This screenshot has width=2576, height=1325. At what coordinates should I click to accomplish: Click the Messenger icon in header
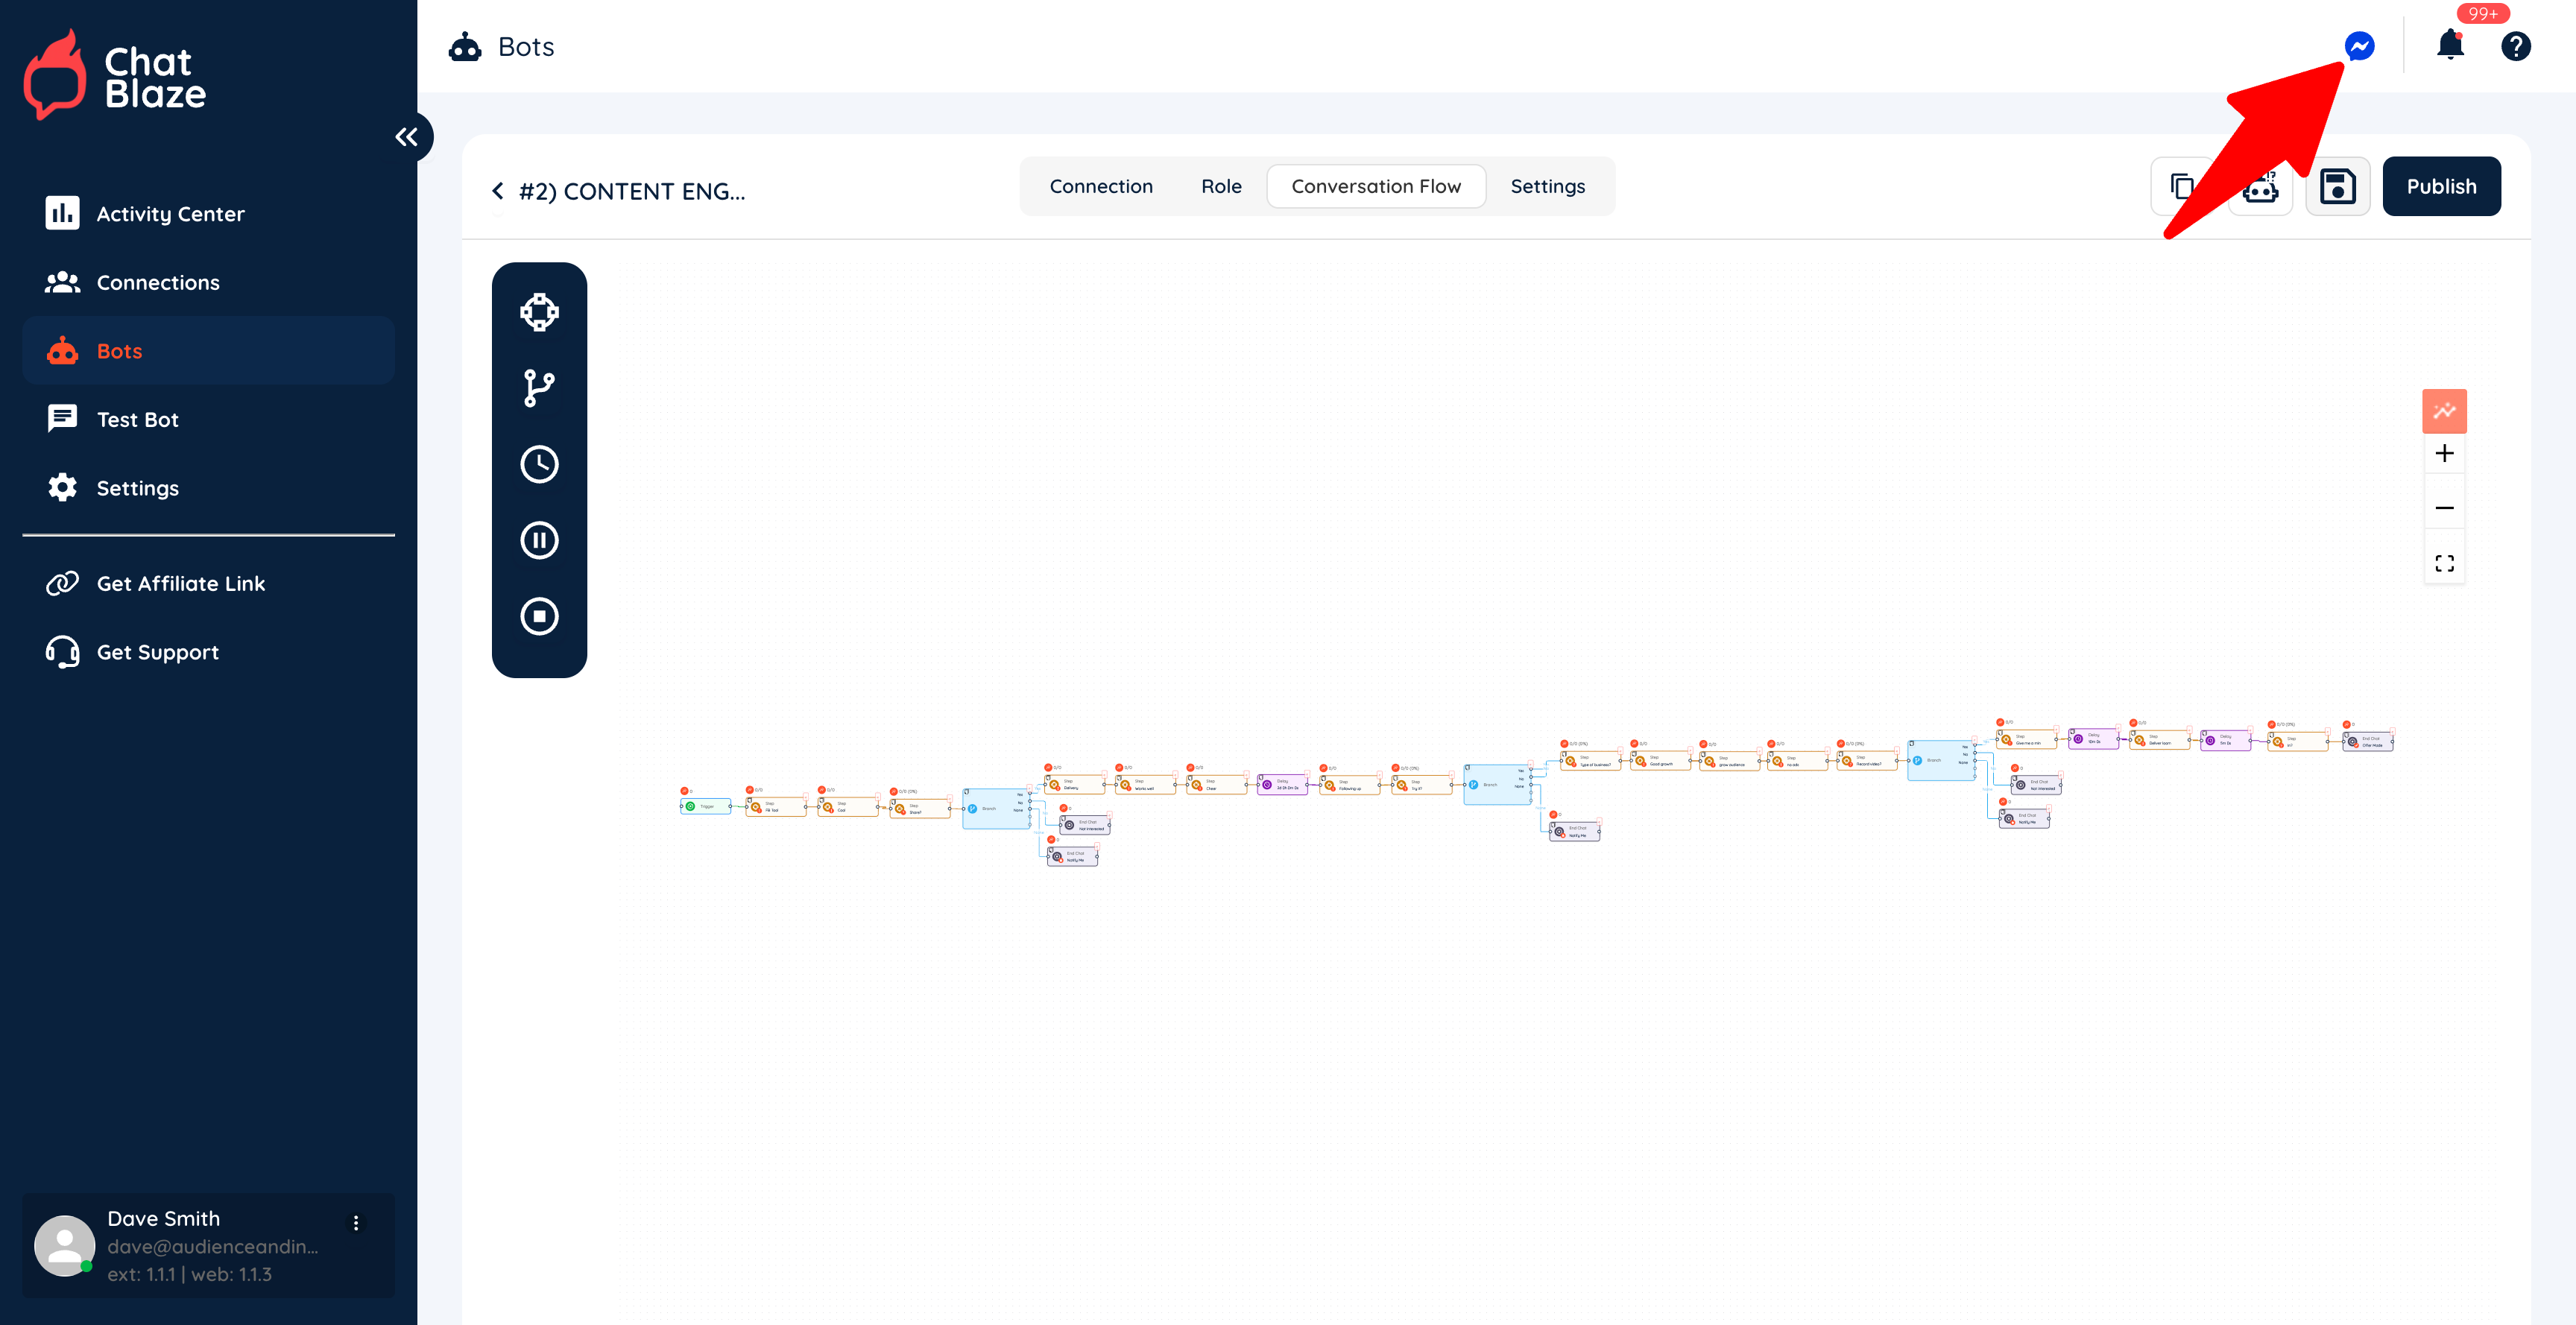(x=2359, y=46)
